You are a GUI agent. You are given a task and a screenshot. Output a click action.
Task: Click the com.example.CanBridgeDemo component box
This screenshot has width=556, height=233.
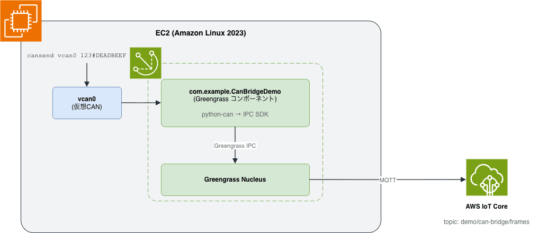(236, 103)
